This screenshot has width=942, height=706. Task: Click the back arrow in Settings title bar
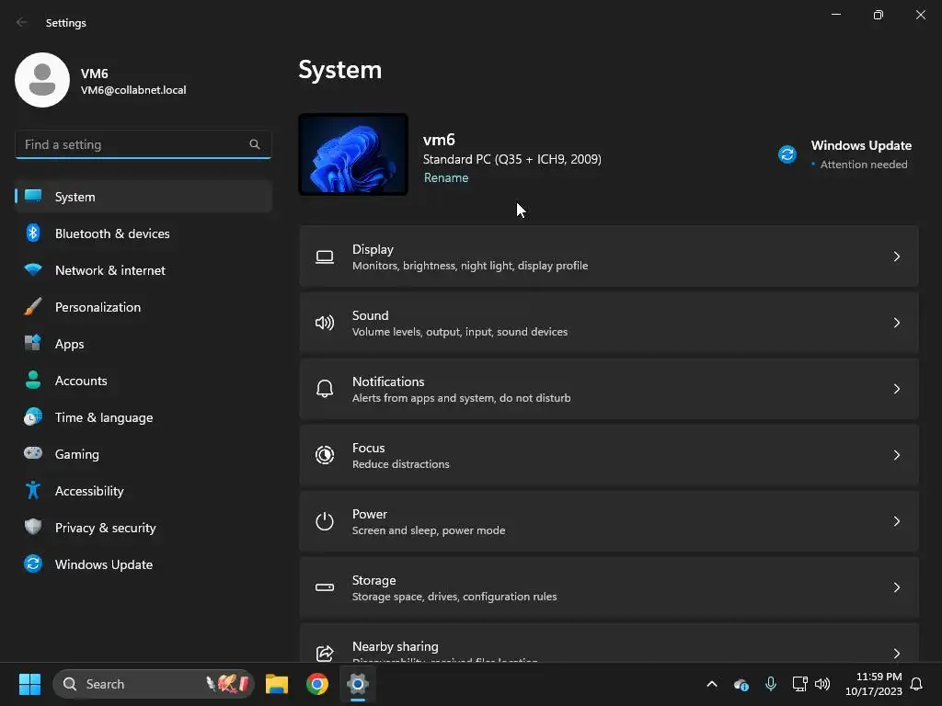[x=22, y=22]
